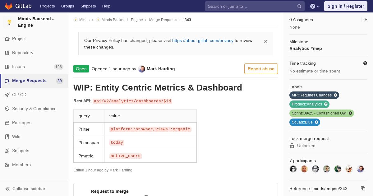This screenshot has width=373, height=196.
Task: Open the Groups menu in top bar
Action: [x=67, y=6]
